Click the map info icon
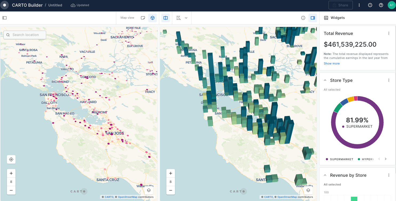The image size is (396, 201). (x=303, y=18)
